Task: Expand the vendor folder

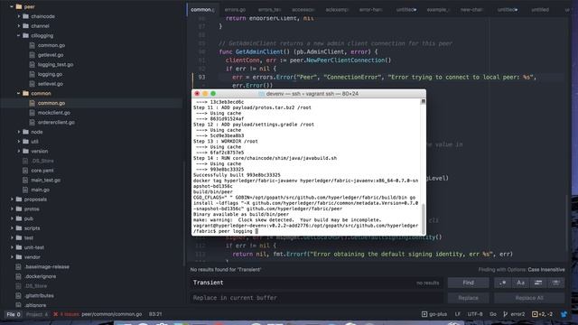Action: [x=12, y=256]
